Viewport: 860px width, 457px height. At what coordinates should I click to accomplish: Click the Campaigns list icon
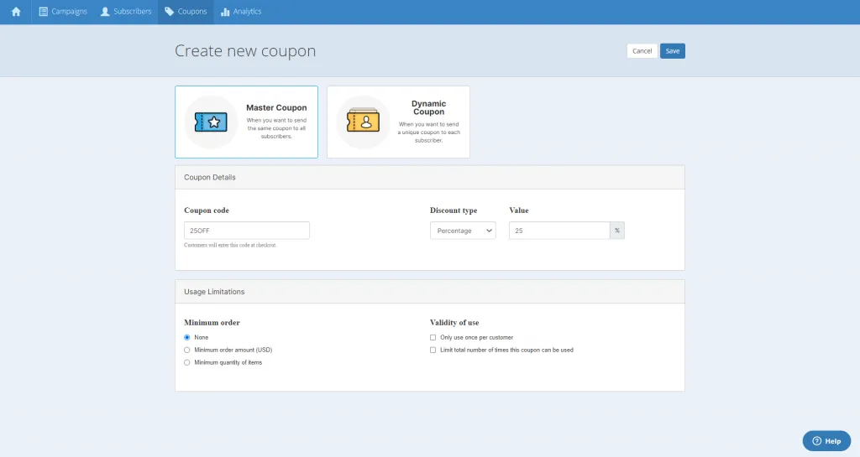pyautogui.click(x=44, y=12)
